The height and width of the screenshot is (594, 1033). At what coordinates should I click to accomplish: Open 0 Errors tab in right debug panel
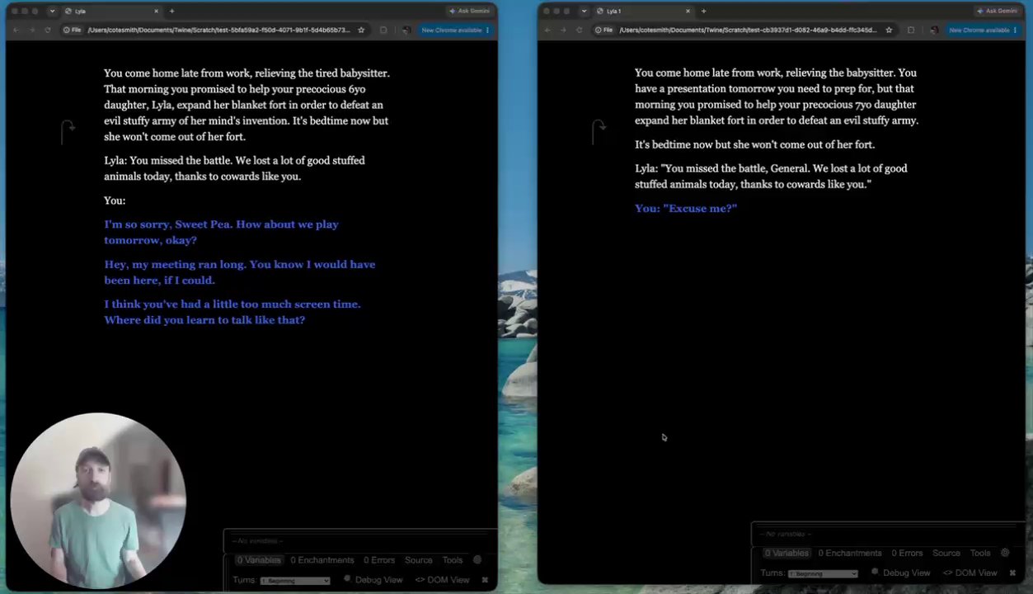click(907, 553)
